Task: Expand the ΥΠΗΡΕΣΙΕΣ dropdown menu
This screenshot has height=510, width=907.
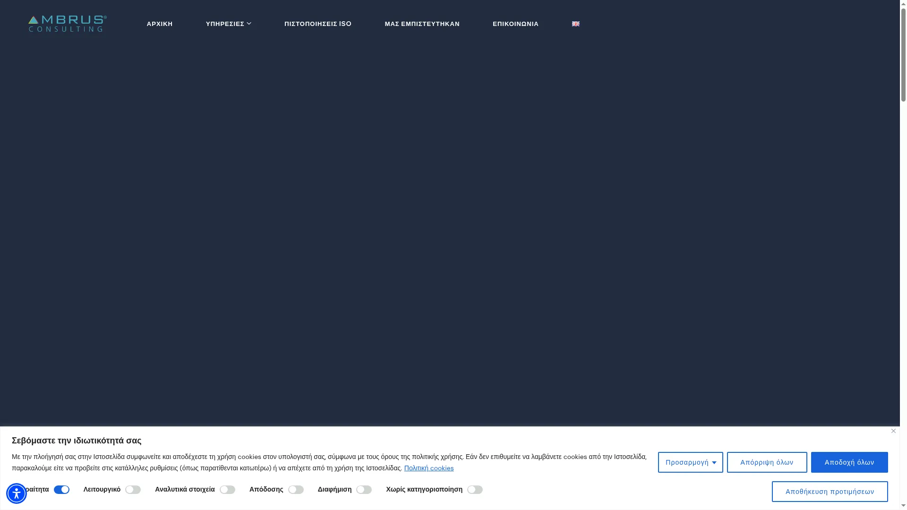Action: coord(228,24)
